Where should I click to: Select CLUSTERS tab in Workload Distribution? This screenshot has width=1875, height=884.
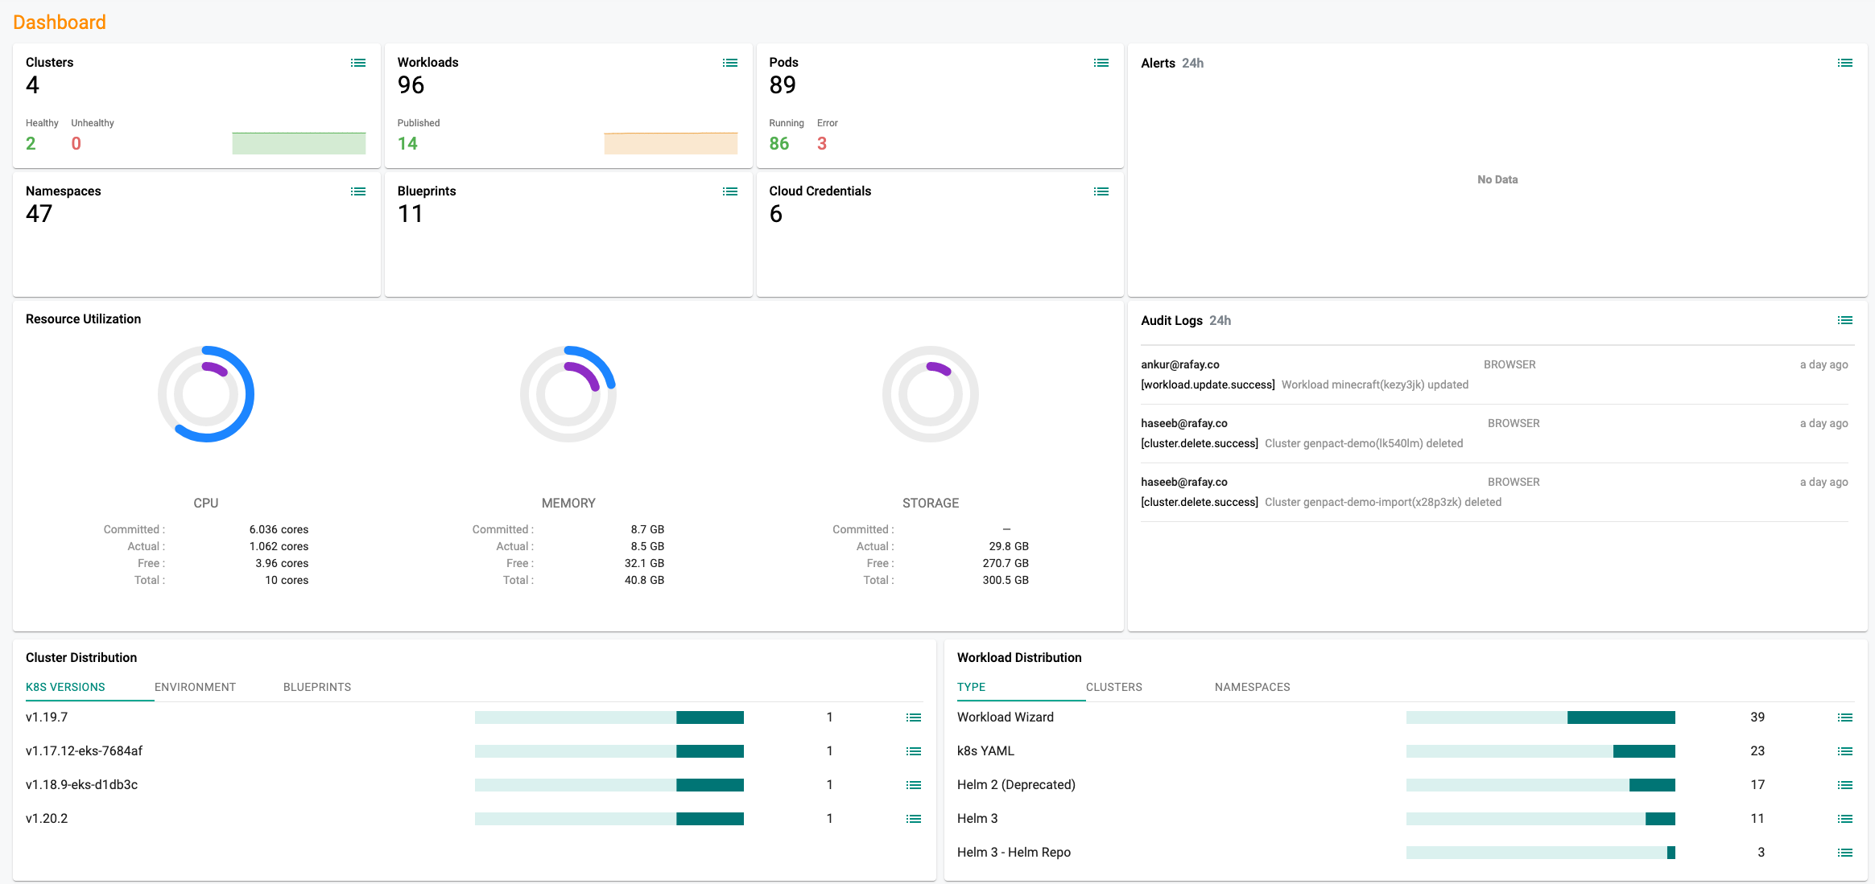tap(1114, 687)
